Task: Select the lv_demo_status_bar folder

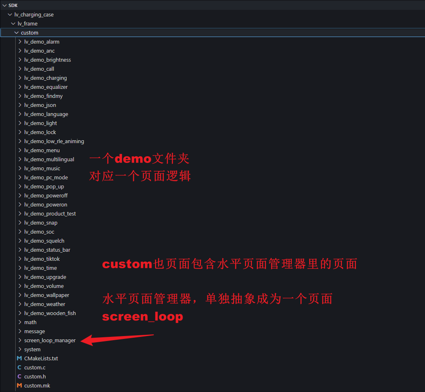Action: coord(47,250)
